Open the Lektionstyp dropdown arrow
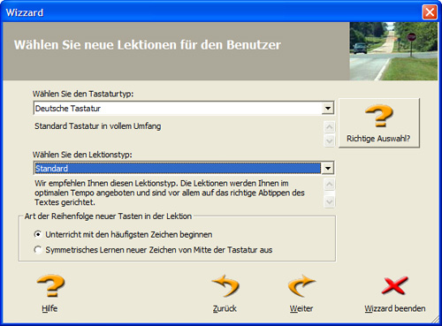The image size is (442, 326). point(328,169)
